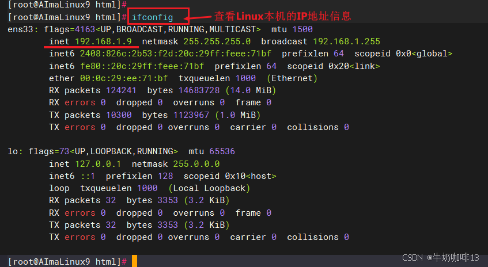
Task: Click the global IPv6 address starting 2408
Action: [176, 54]
